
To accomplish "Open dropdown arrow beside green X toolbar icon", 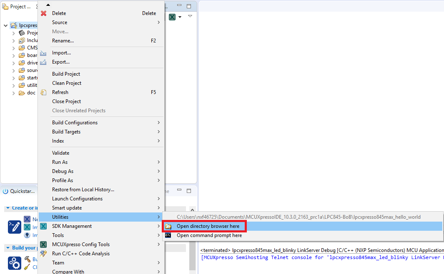I will point(180,17).
